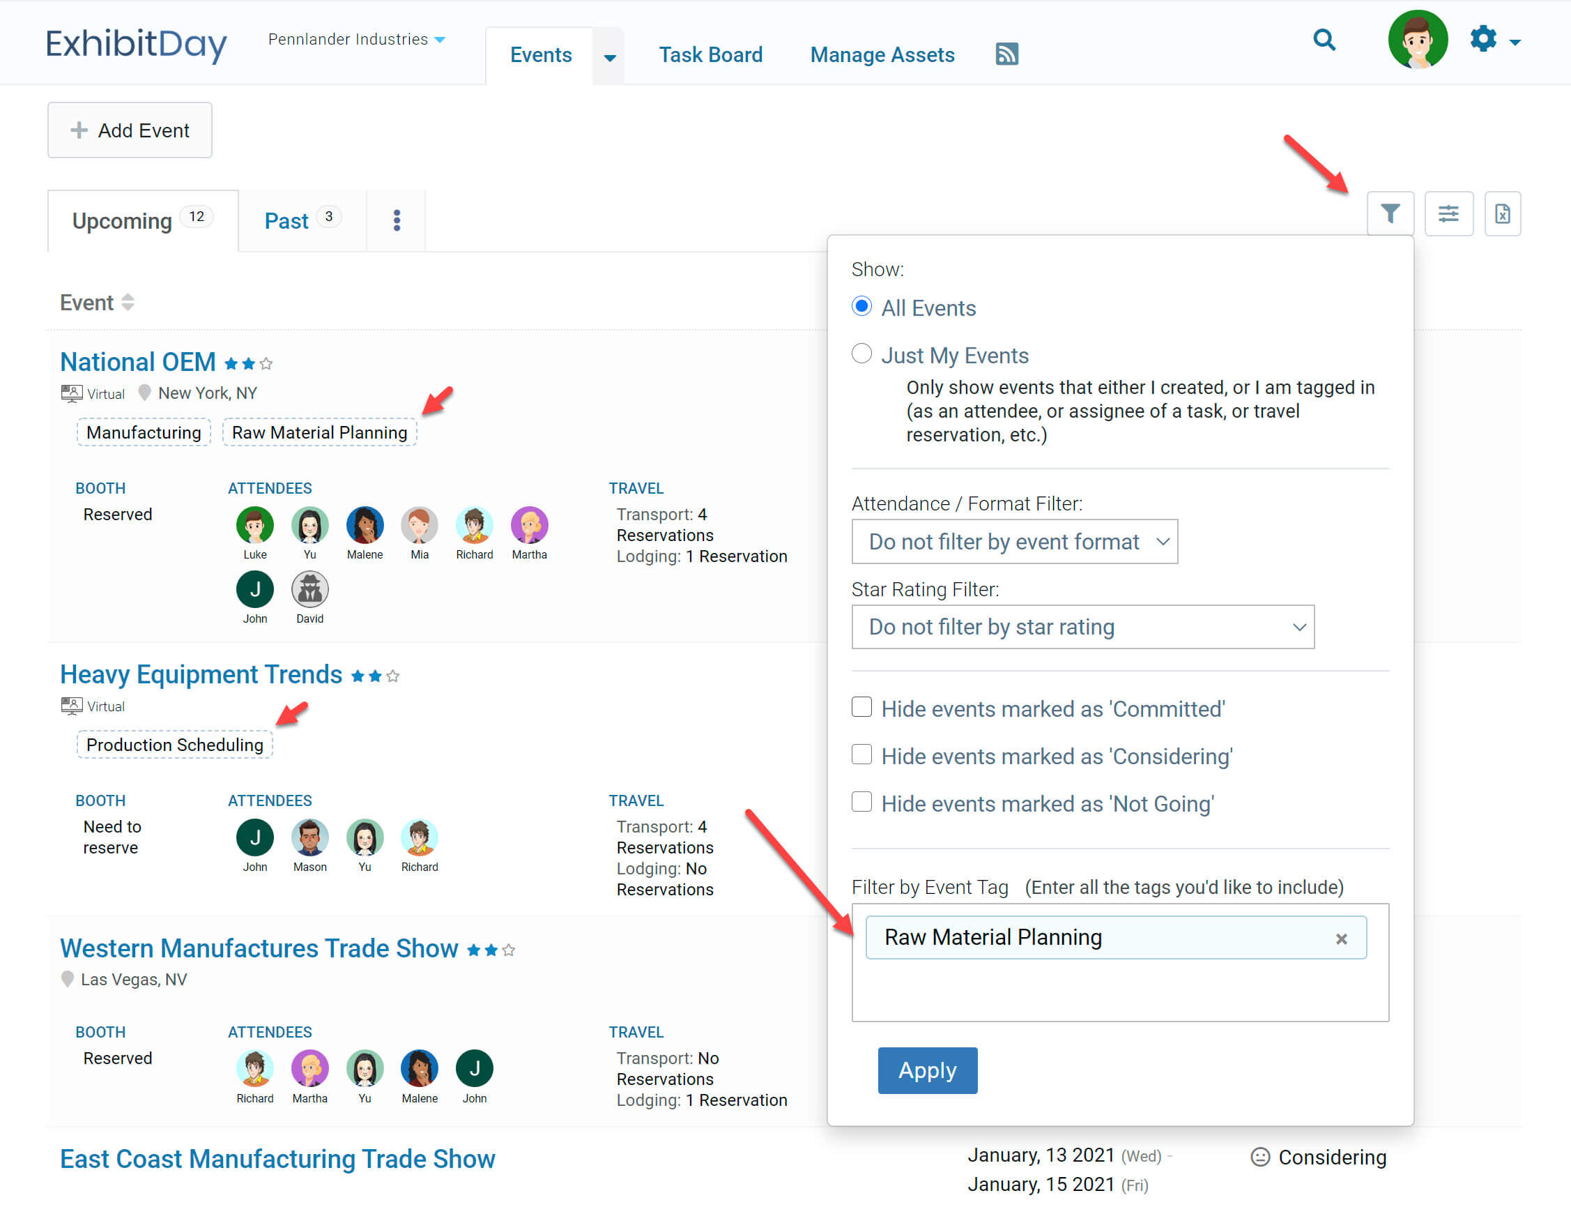Click the Apply button in the filter panel
This screenshot has width=1571, height=1207.
pyautogui.click(x=927, y=1070)
